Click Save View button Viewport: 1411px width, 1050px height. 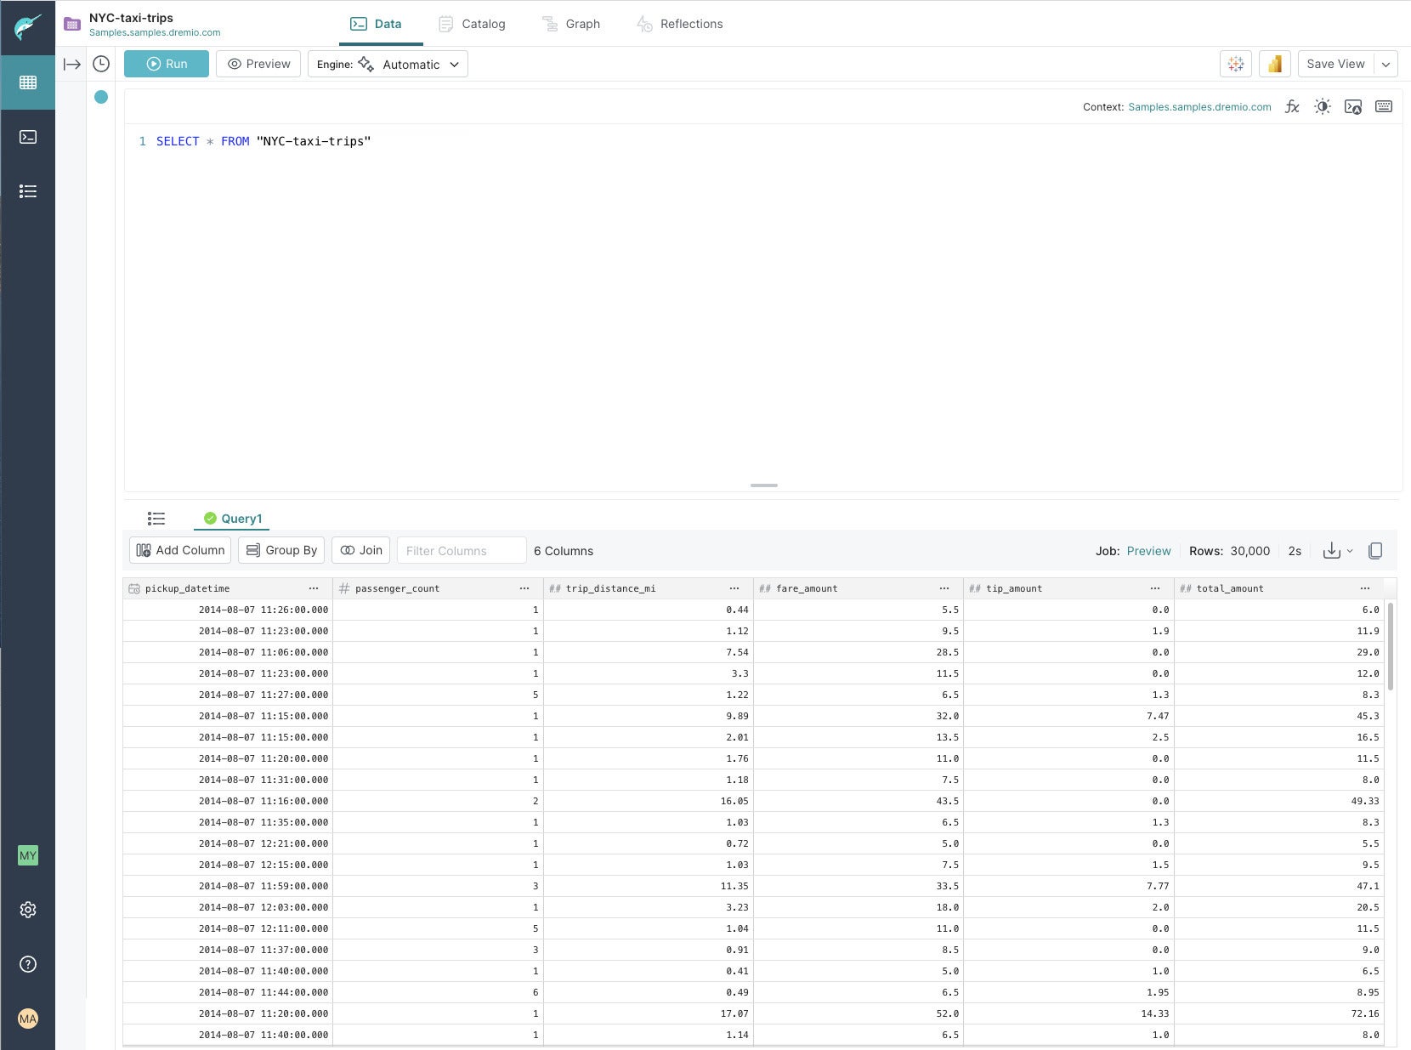pos(1335,64)
